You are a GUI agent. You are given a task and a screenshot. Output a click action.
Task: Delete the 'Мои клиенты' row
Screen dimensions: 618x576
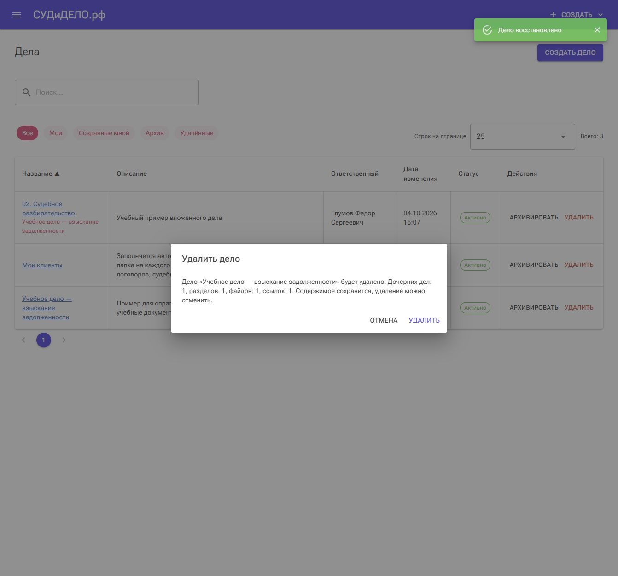(x=579, y=265)
